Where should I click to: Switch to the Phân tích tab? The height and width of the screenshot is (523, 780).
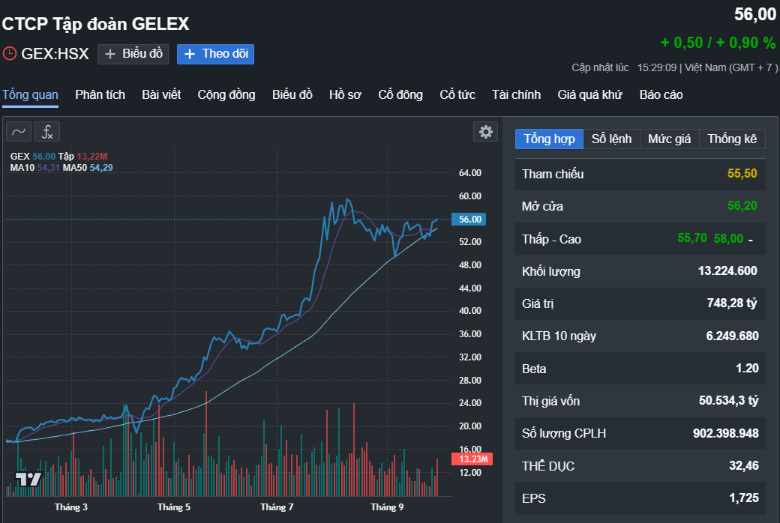[100, 94]
